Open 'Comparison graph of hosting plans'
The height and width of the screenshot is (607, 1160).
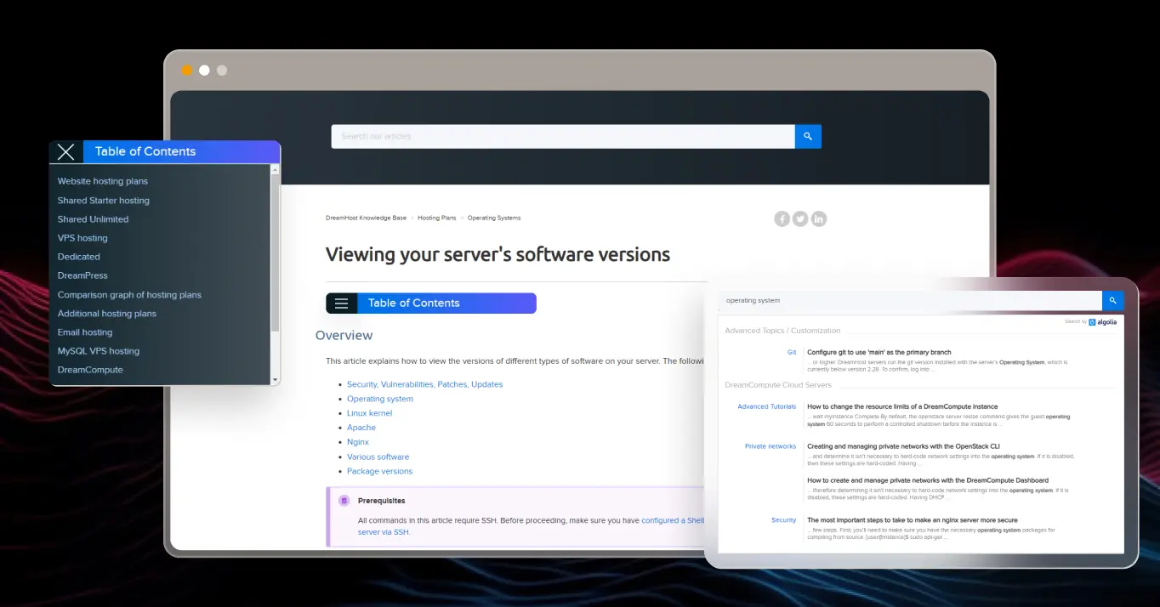pyautogui.click(x=129, y=295)
